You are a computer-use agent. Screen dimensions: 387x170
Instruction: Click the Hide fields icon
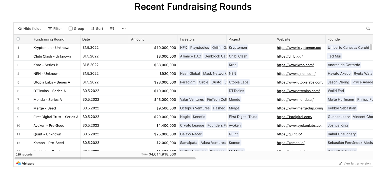click(20, 29)
